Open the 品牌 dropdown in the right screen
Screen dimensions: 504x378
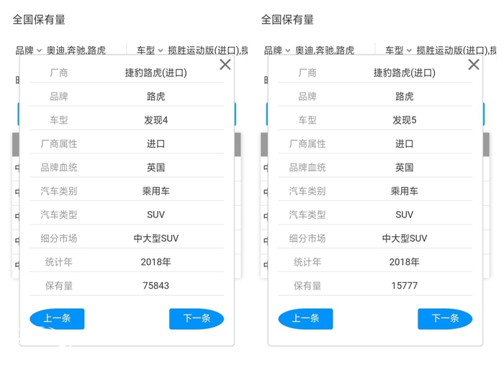click(277, 50)
